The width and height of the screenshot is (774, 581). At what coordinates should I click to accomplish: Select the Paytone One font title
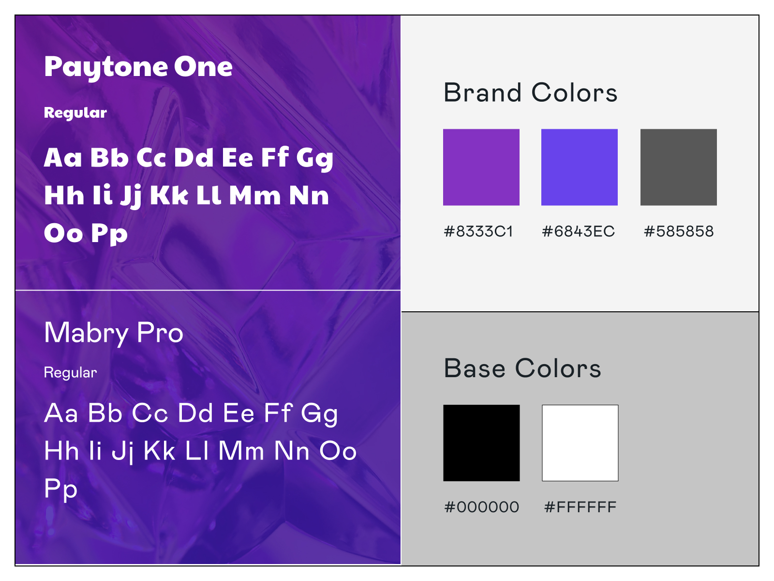138,67
